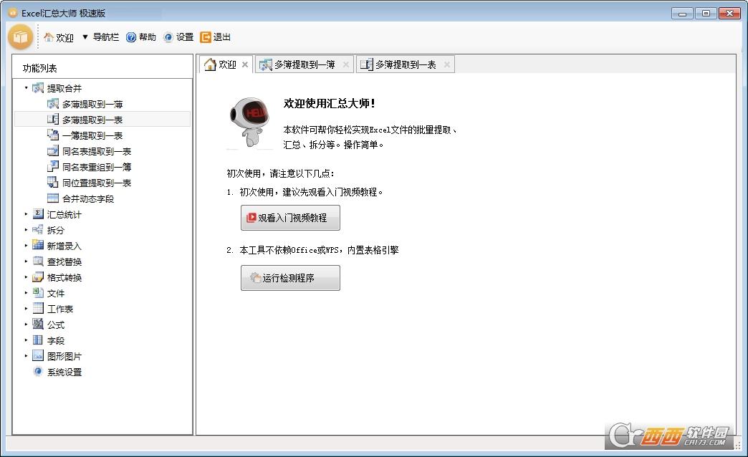
Task: Expand the 工作表 tree node
Action: tap(26, 309)
